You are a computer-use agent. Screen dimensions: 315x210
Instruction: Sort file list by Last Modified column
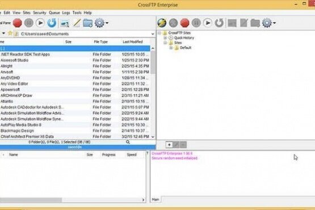[x=133, y=42]
